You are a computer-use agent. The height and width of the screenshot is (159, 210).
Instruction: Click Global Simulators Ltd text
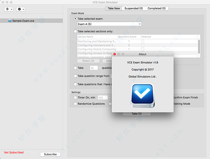142,77
